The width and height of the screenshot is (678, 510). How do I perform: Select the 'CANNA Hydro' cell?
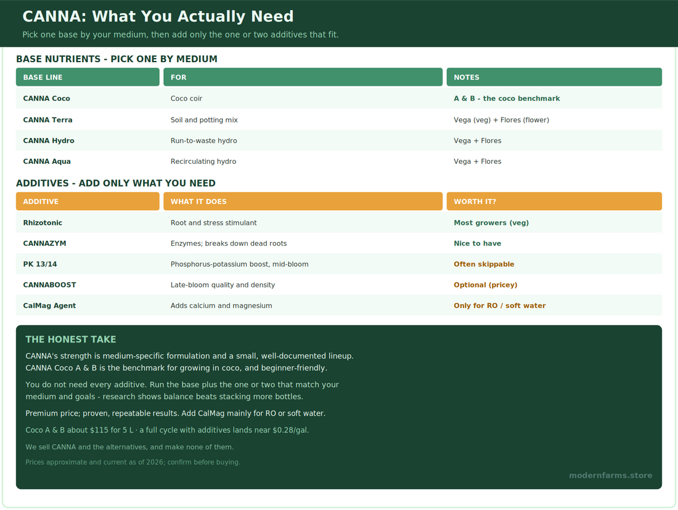[49, 140]
